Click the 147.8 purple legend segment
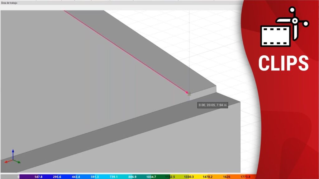 point(38,177)
